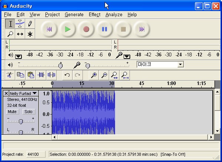
Task: Click horizontal scrollbar right arrow
Action: point(211,137)
